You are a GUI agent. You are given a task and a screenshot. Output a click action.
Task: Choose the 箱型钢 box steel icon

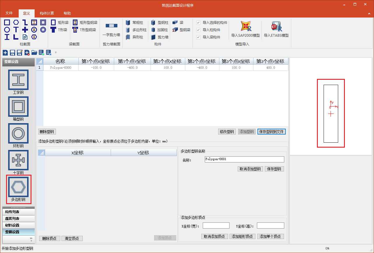click(18, 107)
